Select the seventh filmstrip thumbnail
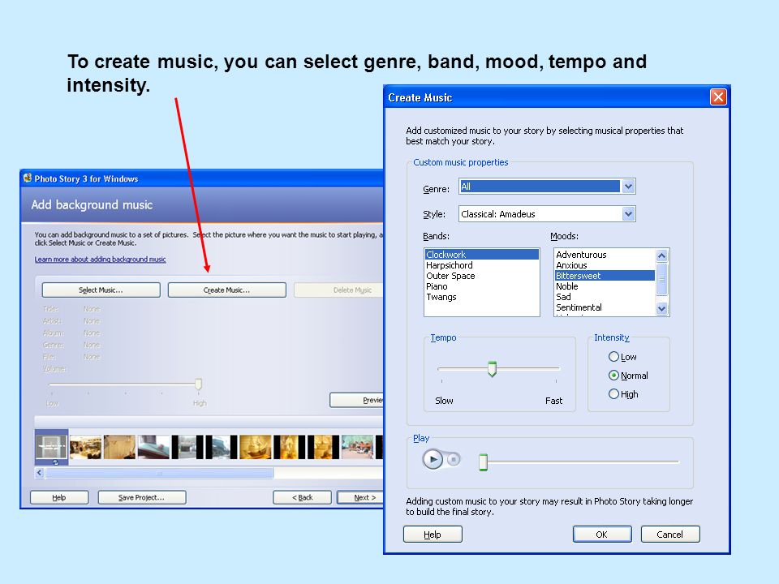779x584 pixels. pos(256,447)
